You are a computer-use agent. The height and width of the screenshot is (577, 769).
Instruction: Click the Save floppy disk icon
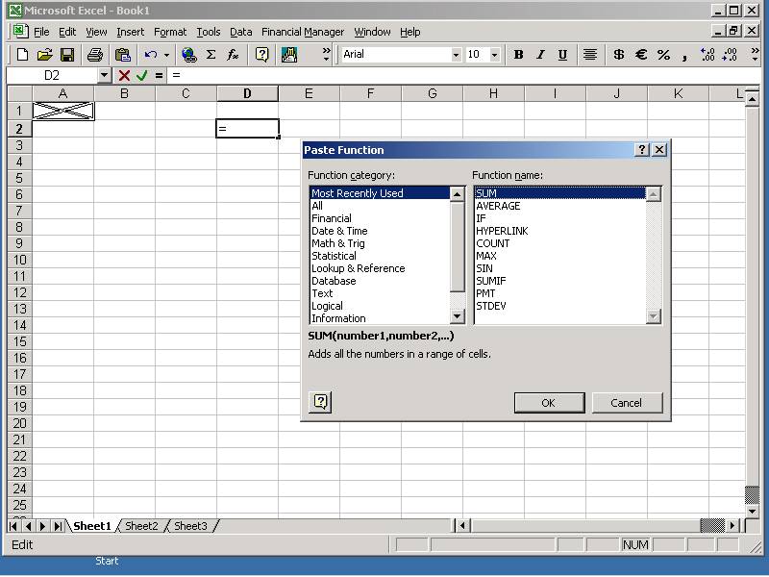(x=67, y=55)
